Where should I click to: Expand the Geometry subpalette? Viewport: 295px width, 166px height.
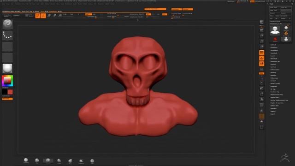tap(274, 47)
